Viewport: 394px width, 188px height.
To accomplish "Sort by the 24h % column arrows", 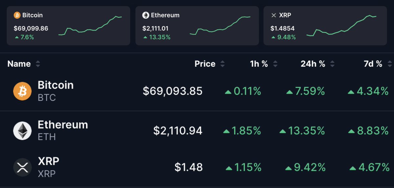I will pyautogui.click(x=332, y=64).
